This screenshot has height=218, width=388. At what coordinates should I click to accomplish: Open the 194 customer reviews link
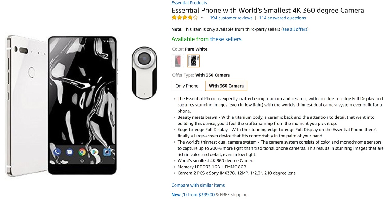coord(231,18)
